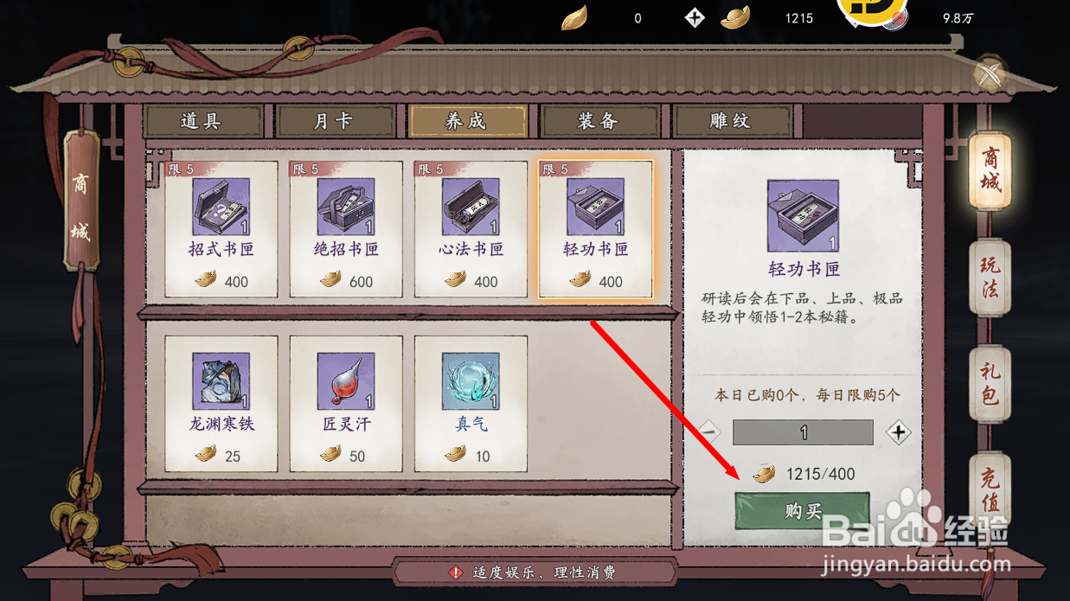
Task: Select the 招式书匣 item icon
Action: click(x=221, y=207)
